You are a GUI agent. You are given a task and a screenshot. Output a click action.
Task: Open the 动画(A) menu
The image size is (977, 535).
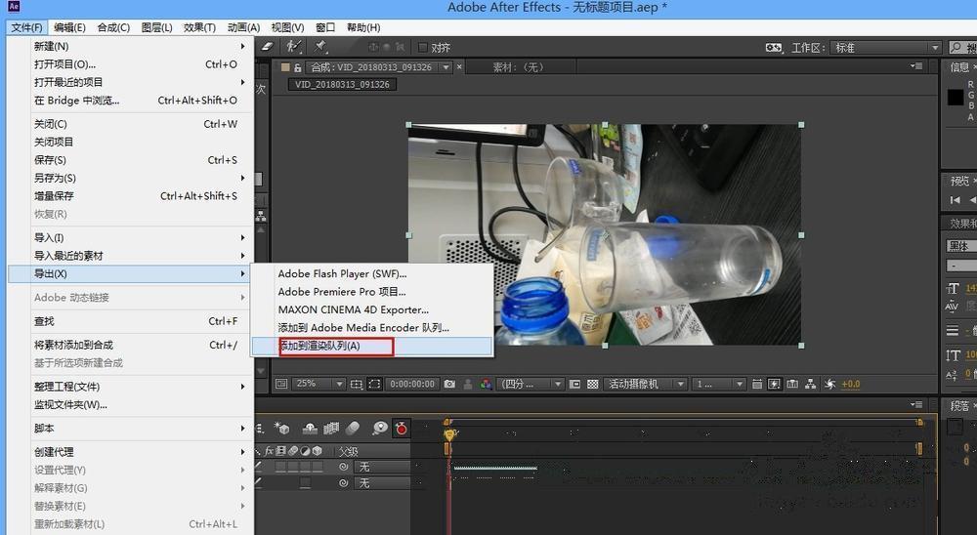click(x=243, y=27)
